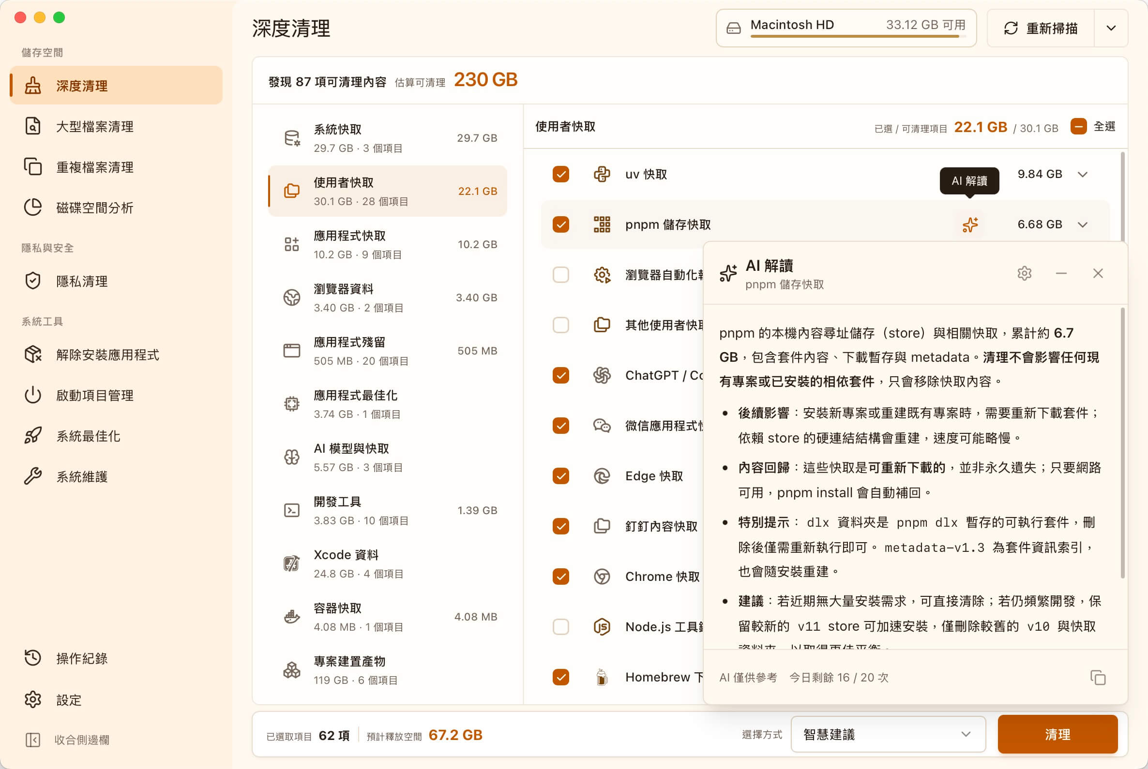
Task: Open 操作紀錄 history
Action: point(116,658)
